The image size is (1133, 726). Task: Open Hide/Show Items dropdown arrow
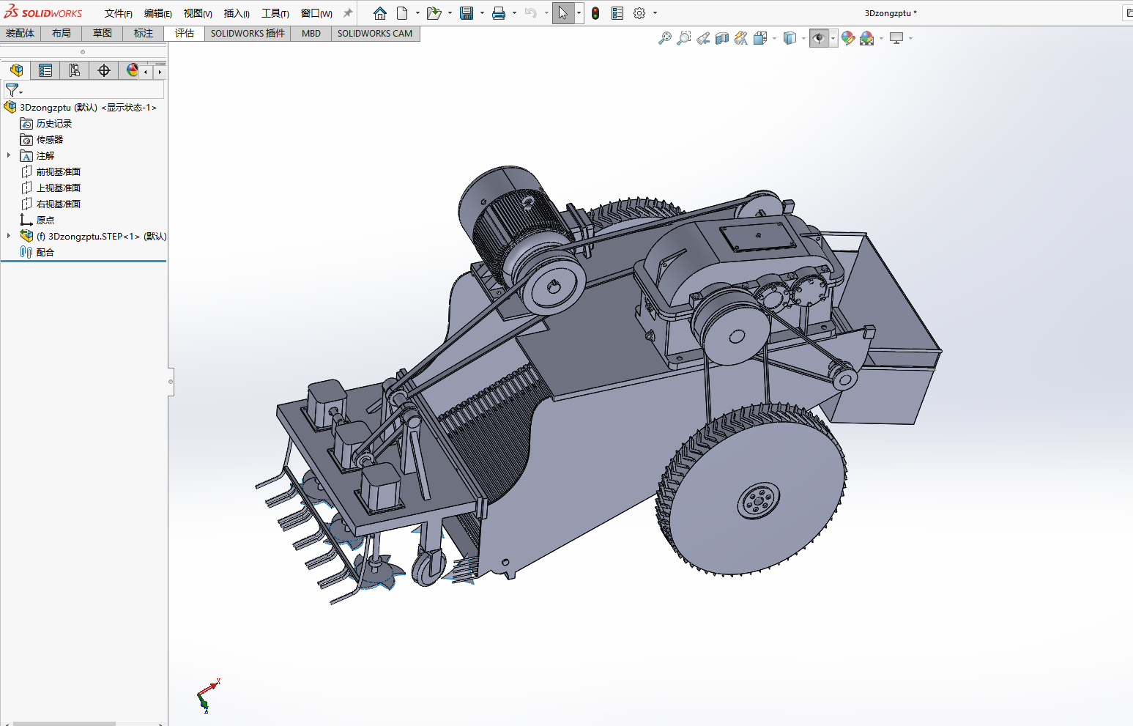click(833, 38)
